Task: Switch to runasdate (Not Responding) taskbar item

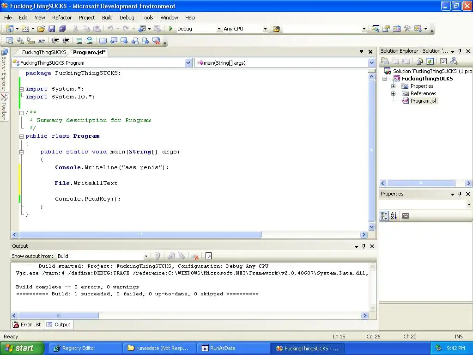Action: coord(159,349)
